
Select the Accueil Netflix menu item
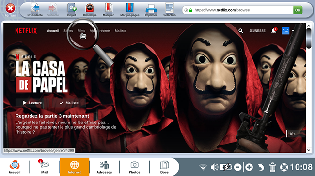(53, 31)
